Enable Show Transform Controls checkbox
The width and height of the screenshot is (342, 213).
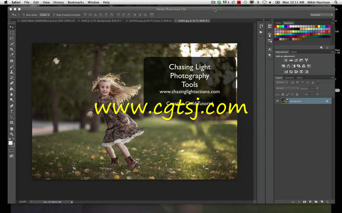(54, 15)
